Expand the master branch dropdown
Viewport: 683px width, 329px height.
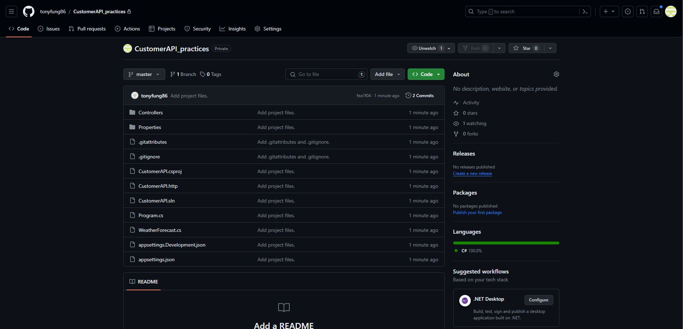[144, 74]
